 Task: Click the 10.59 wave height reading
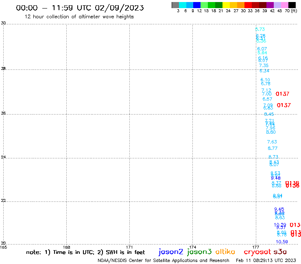(282, 242)
